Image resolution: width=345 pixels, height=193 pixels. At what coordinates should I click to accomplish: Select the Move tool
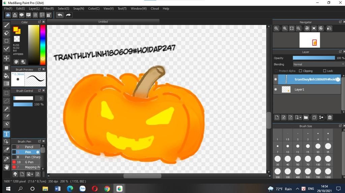(7, 58)
